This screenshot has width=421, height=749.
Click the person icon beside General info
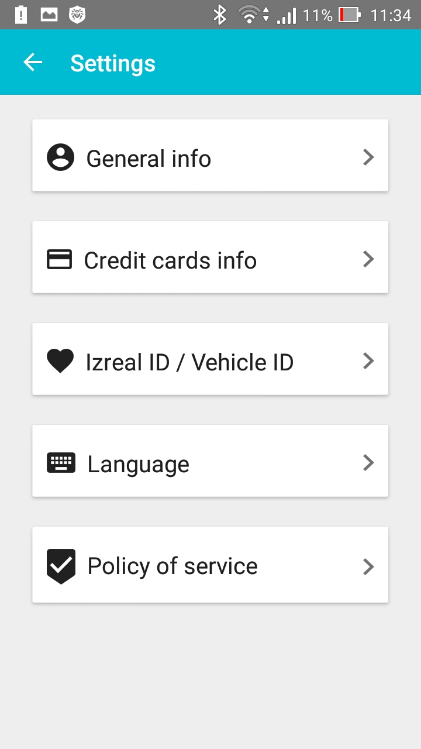[61, 157]
